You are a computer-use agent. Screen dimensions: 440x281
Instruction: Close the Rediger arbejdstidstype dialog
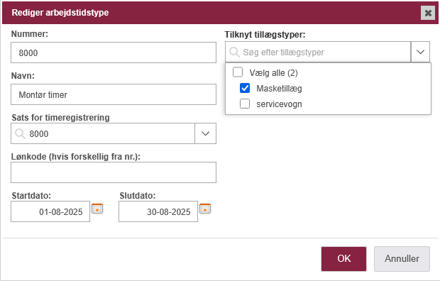tap(428, 13)
